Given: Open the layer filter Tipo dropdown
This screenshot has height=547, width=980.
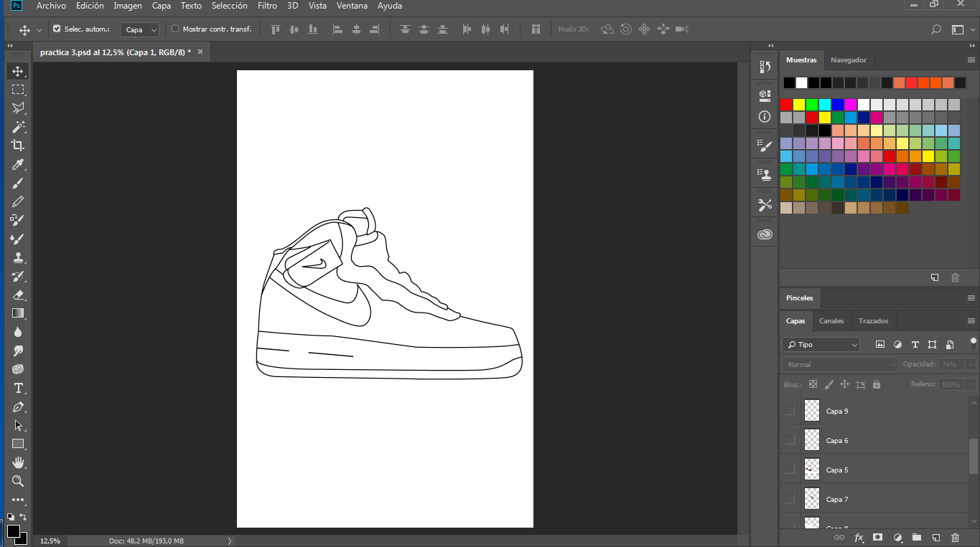Looking at the screenshot, I should [821, 345].
